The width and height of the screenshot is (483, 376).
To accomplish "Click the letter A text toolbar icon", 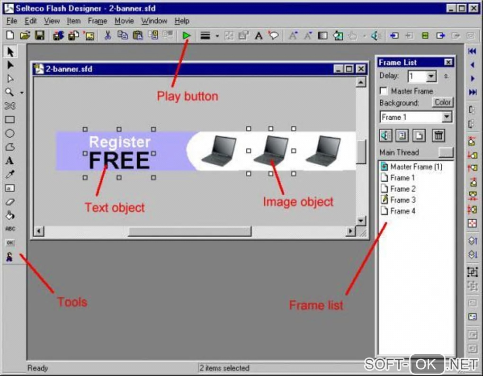I will (x=259, y=36).
